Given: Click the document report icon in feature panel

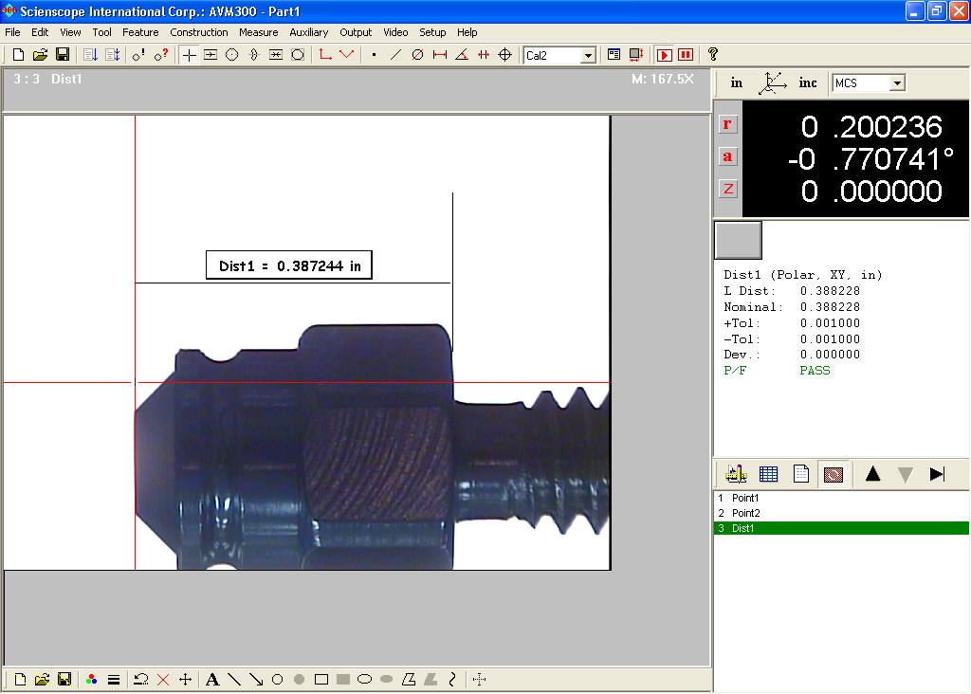Looking at the screenshot, I should (x=800, y=474).
